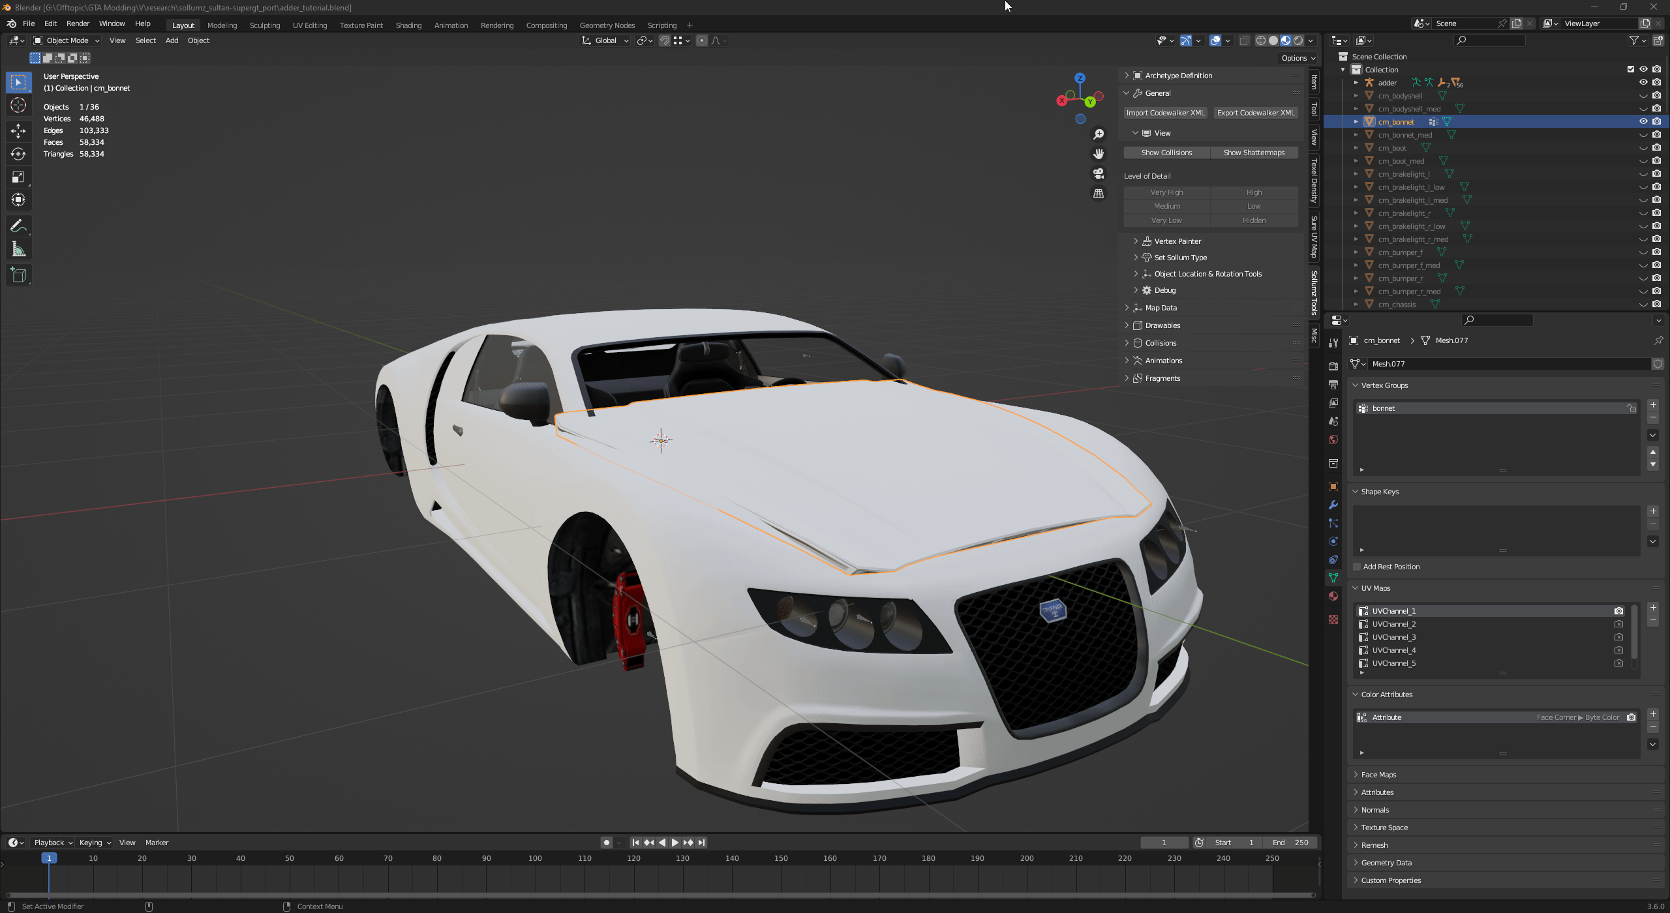The image size is (1670, 913).
Task: Select the Rotate tool
Action: tap(18, 154)
